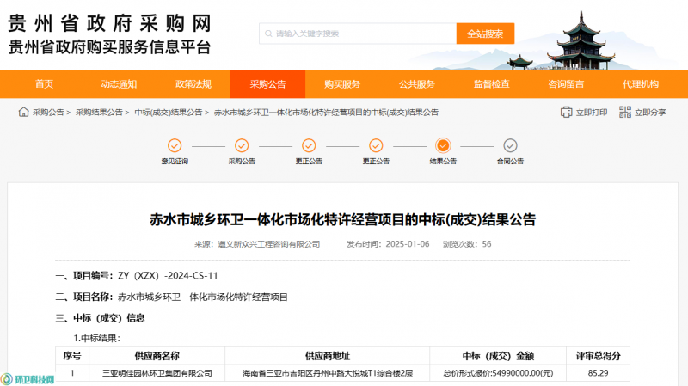The width and height of the screenshot is (688, 386).
Task: Open the 监督检查 navigation item
Action: 491,84
